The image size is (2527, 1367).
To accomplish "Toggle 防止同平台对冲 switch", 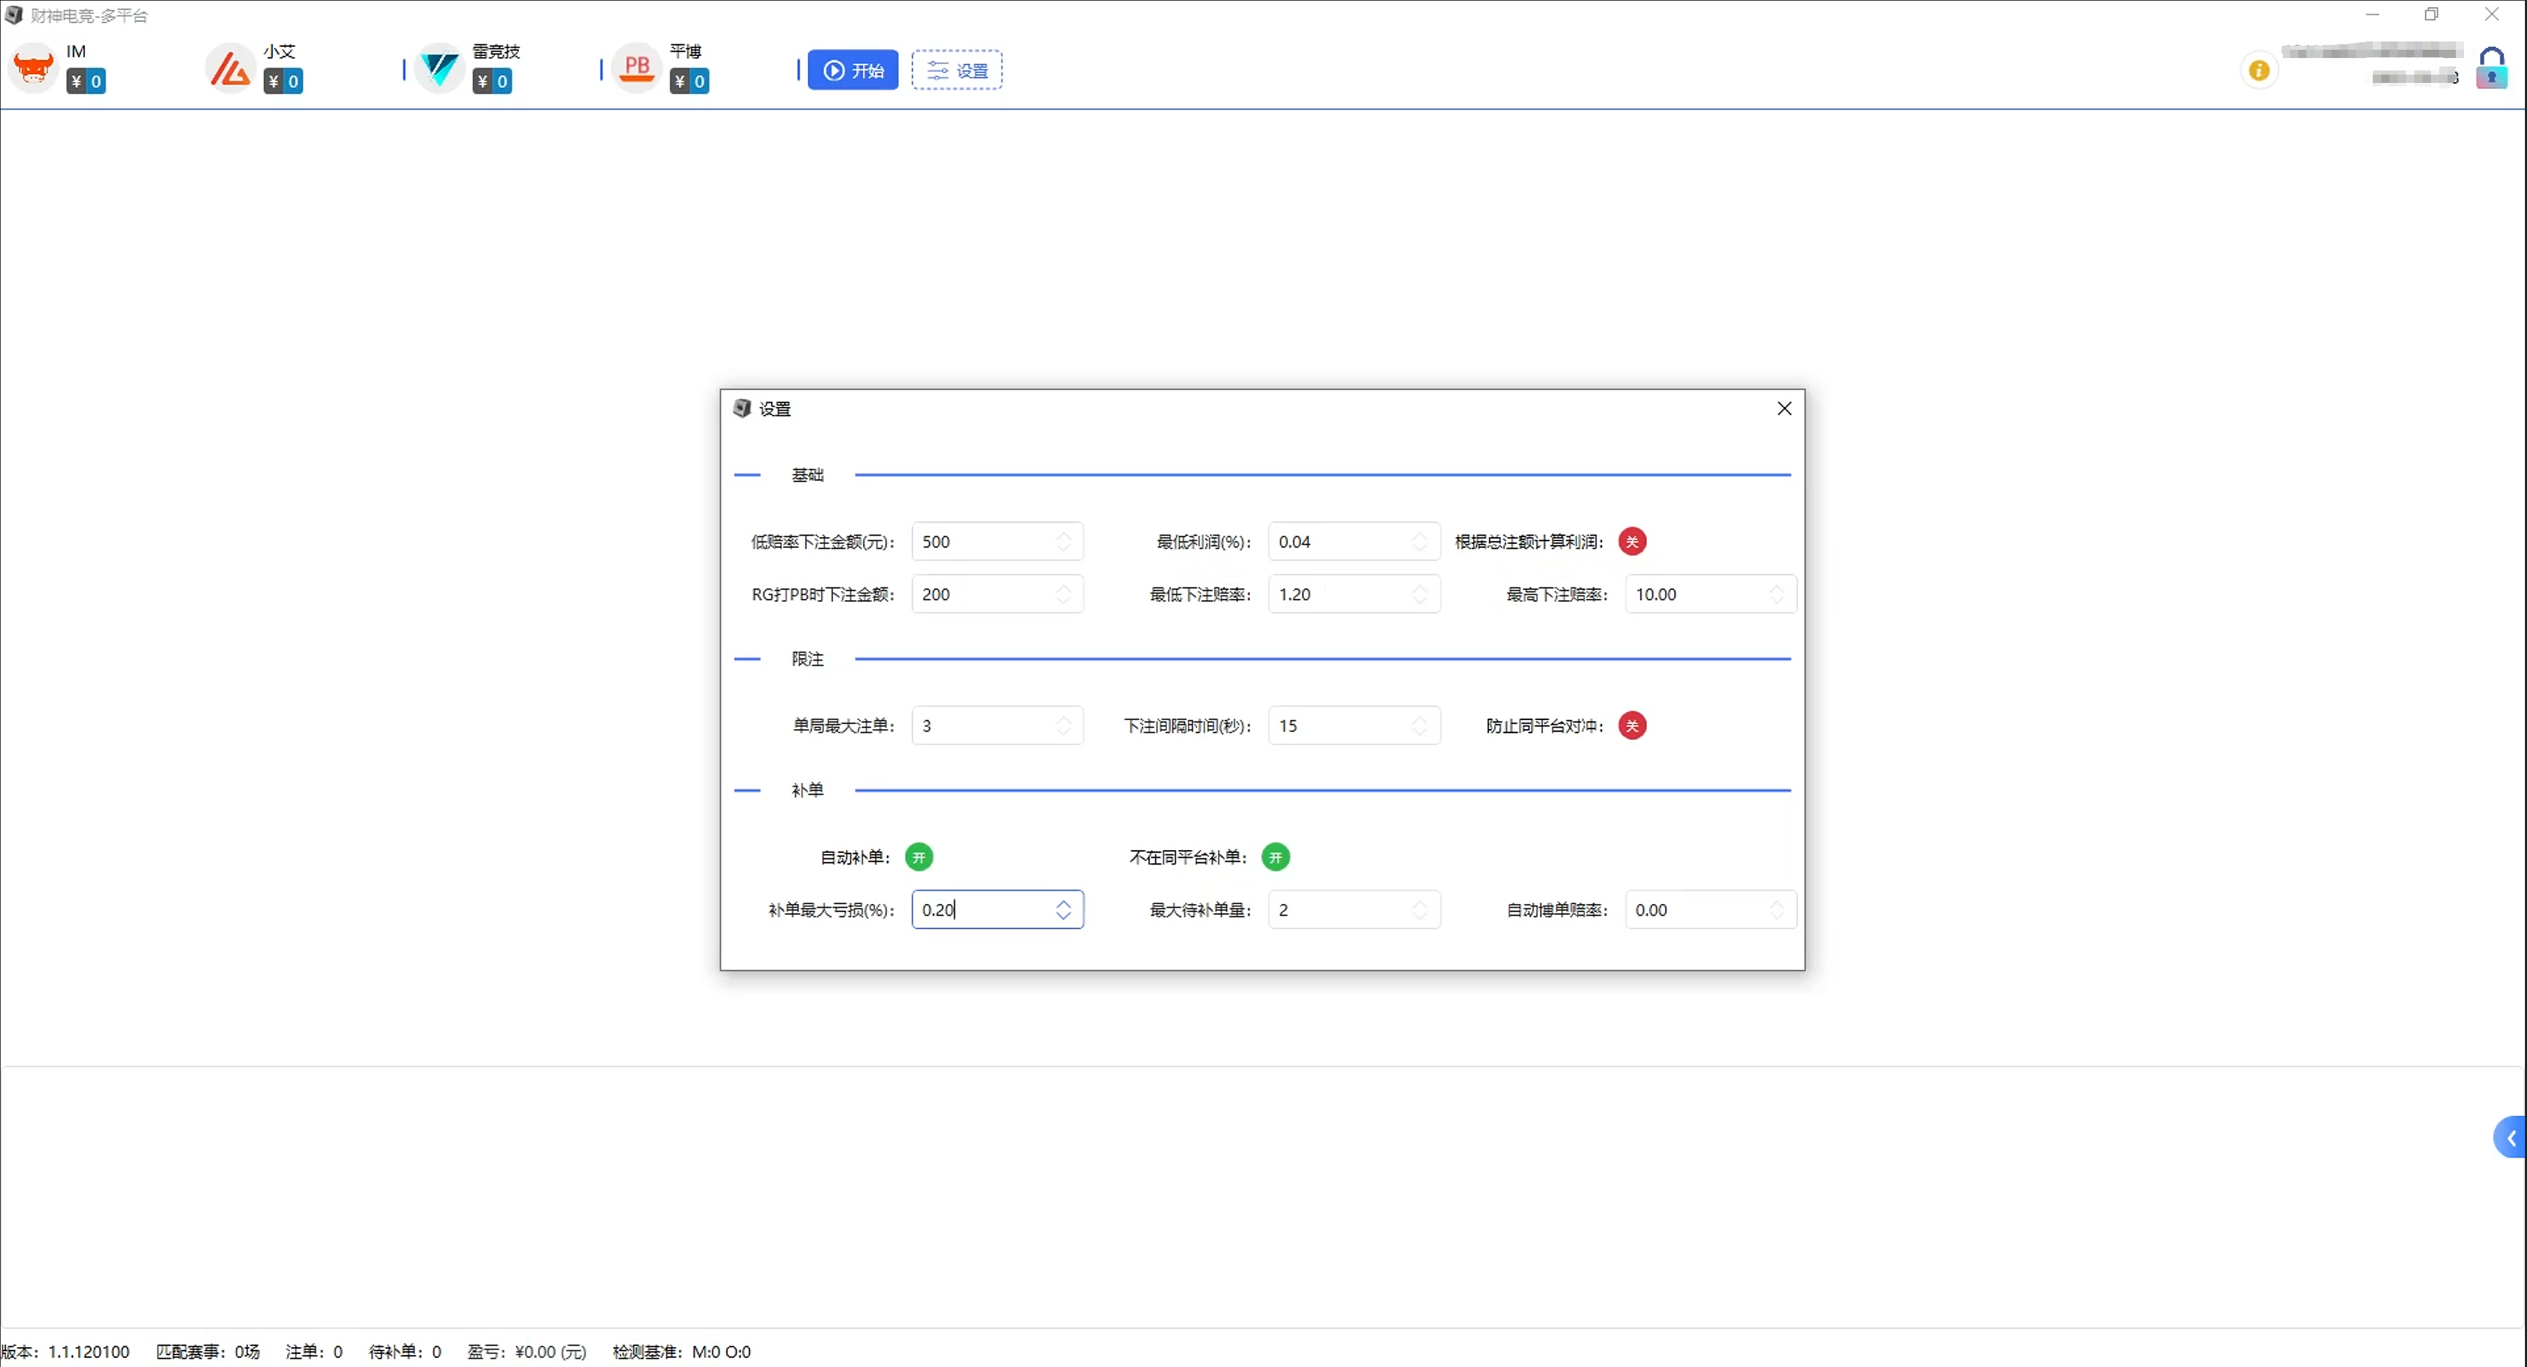I will pos(1632,726).
